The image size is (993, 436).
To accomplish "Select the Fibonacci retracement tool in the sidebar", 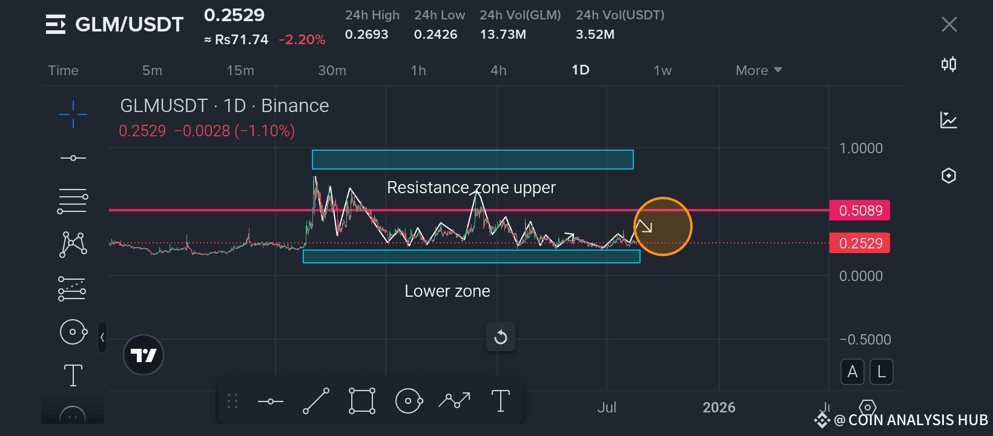I will coord(73,202).
